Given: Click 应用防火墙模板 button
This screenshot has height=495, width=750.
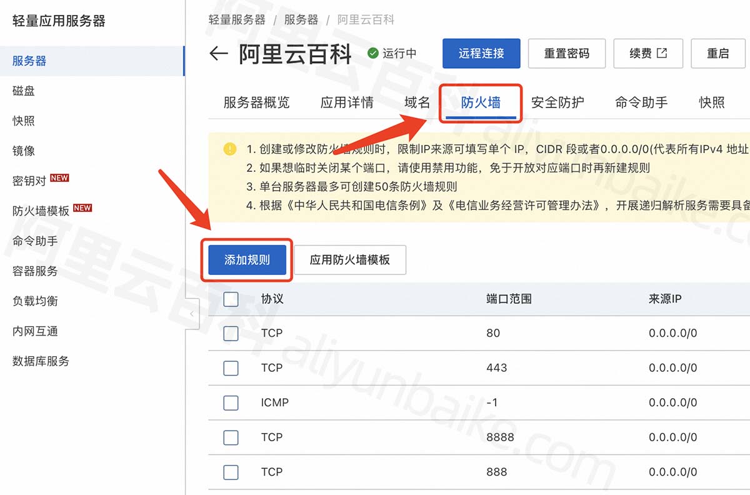Looking at the screenshot, I should click(x=350, y=259).
